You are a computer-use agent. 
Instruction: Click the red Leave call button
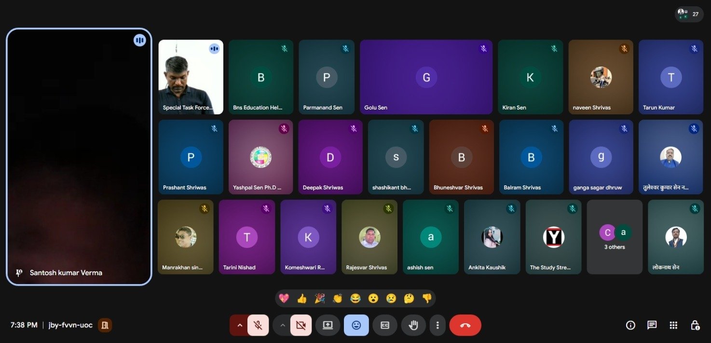click(465, 325)
